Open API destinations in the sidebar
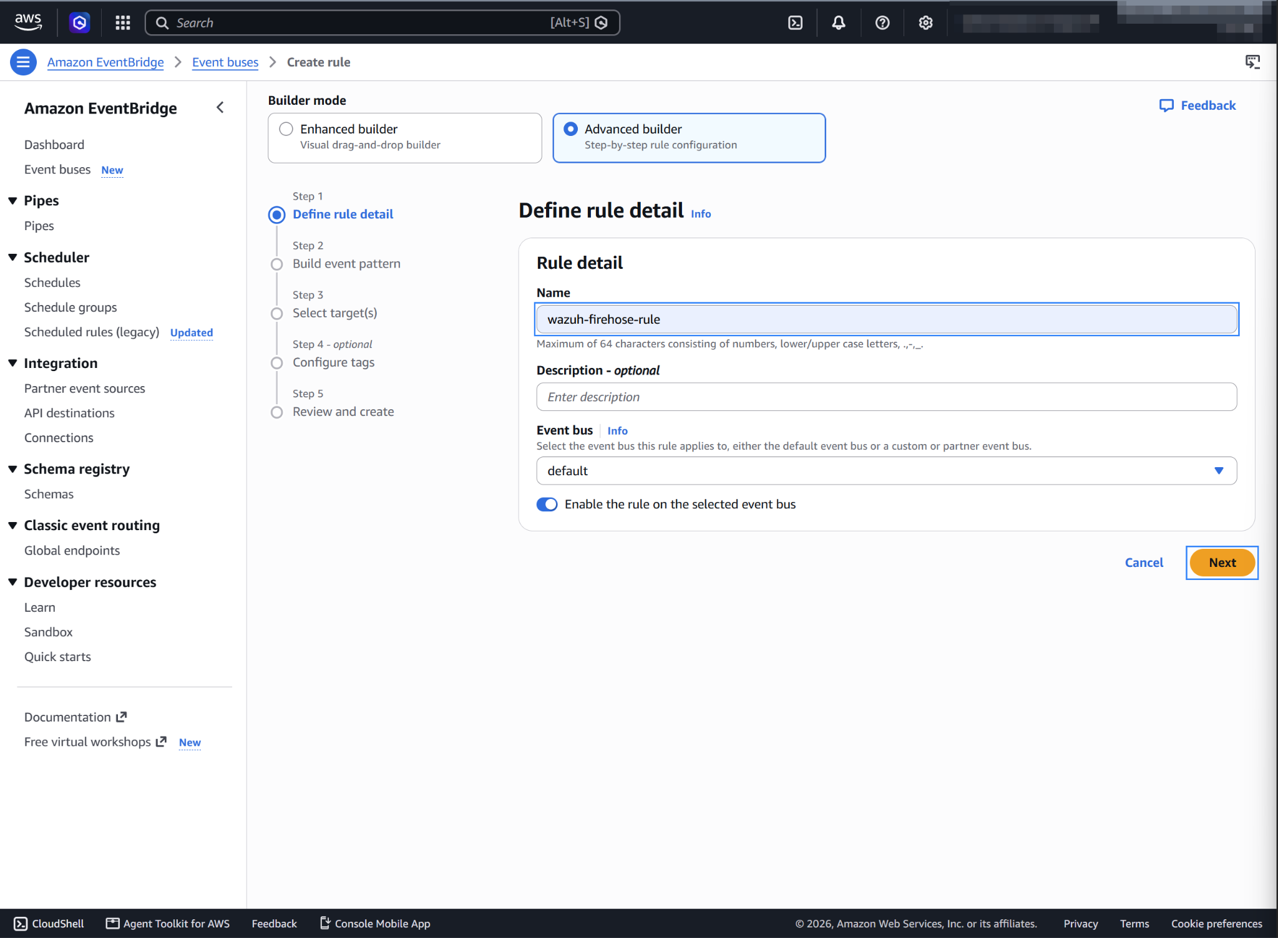The image size is (1278, 938). coord(69,413)
